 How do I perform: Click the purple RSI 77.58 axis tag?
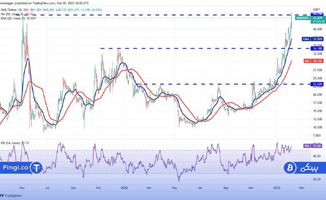click(313, 146)
